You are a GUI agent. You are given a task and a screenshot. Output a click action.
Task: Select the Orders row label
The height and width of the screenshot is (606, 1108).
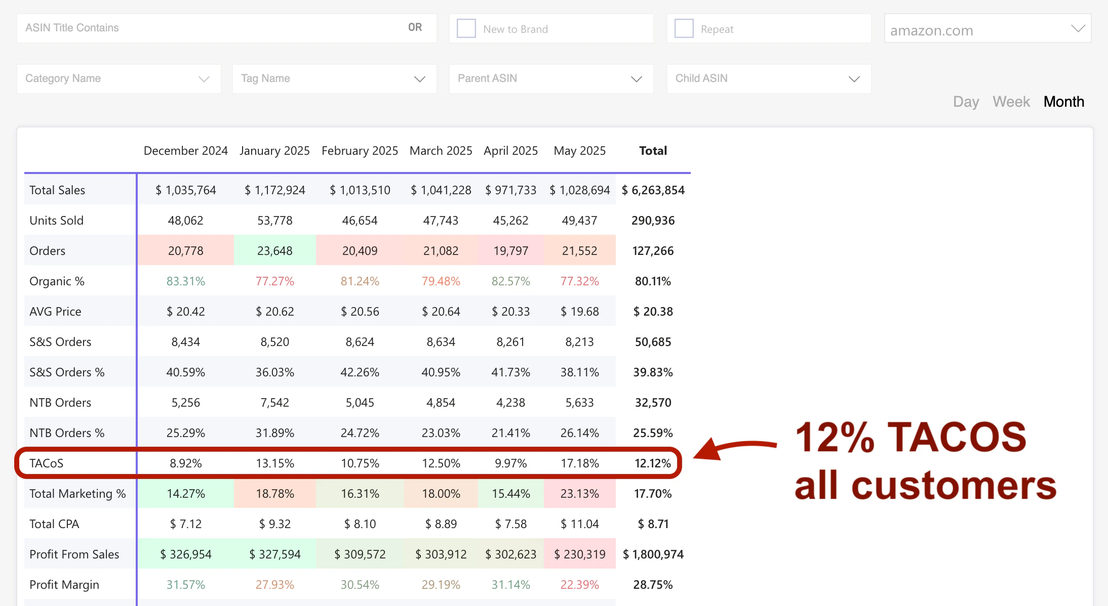pyautogui.click(x=47, y=251)
